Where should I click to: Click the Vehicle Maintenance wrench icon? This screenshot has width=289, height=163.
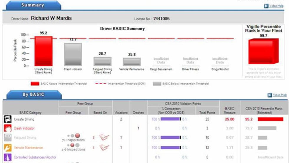(7, 147)
